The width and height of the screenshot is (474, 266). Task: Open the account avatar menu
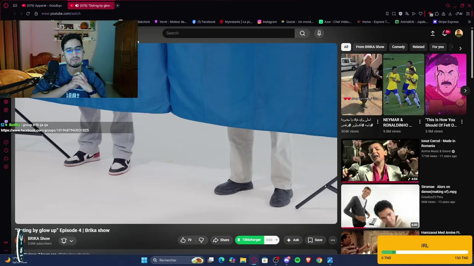click(x=459, y=33)
